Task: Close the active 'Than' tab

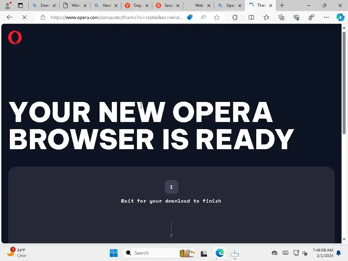Action: click(x=271, y=5)
